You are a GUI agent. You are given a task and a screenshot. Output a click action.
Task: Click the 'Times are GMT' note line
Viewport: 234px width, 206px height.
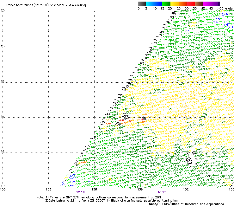click(99, 197)
